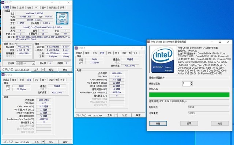Switch to the 处理器 tab in the bottom-left CPU-Z window
234x145 pixels.
point(6,80)
